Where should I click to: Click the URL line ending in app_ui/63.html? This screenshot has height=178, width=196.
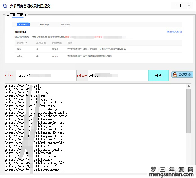35,102
